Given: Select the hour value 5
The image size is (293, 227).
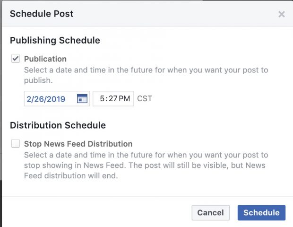Looking at the screenshot, I should pos(102,98).
